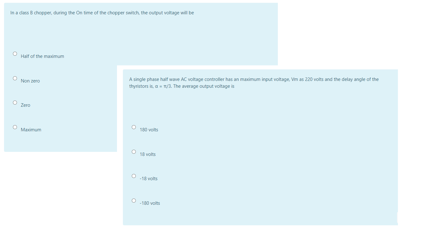This screenshot has width=425, height=239.
Task: Select the 'Maximum' radio button
Action: [x=15, y=127]
